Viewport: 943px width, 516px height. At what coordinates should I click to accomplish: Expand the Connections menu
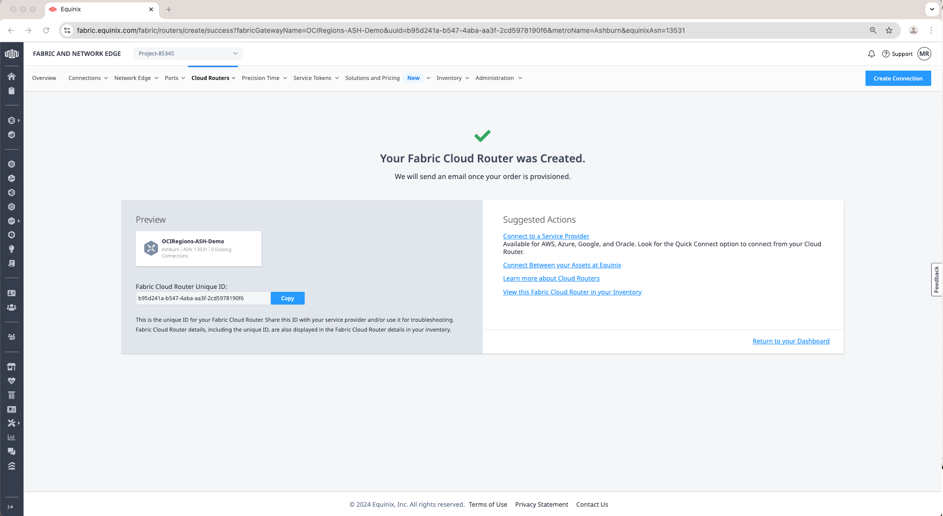pyautogui.click(x=88, y=78)
